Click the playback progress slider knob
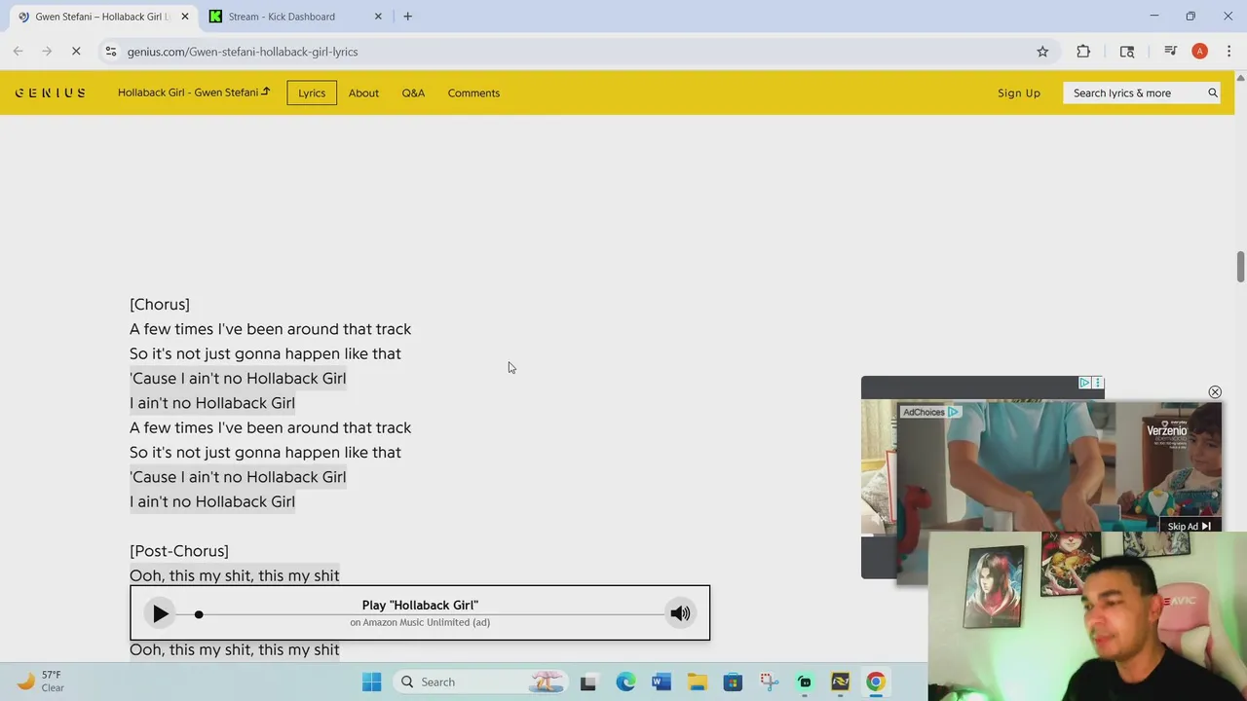1247x701 pixels. tap(199, 614)
